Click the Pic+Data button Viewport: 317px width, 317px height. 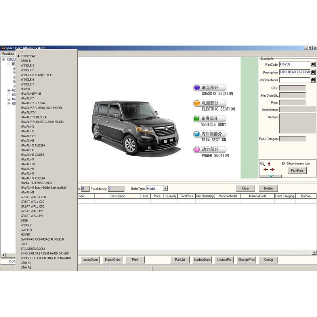point(297,170)
